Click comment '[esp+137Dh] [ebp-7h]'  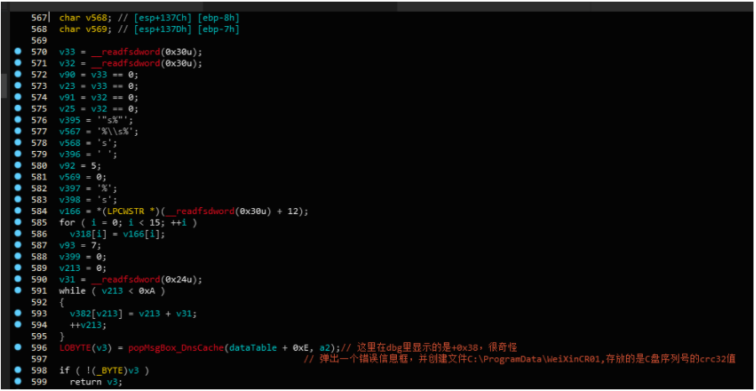pos(186,29)
